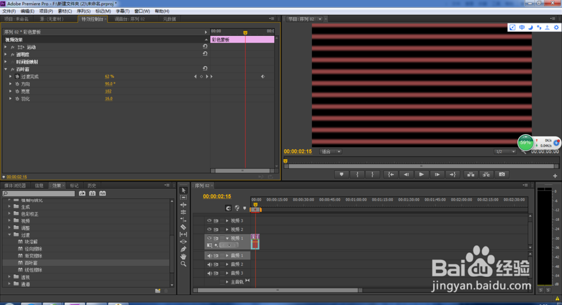Reset the 百叶窗 effect
The width and height of the screenshot is (562, 305).
click(x=205, y=69)
